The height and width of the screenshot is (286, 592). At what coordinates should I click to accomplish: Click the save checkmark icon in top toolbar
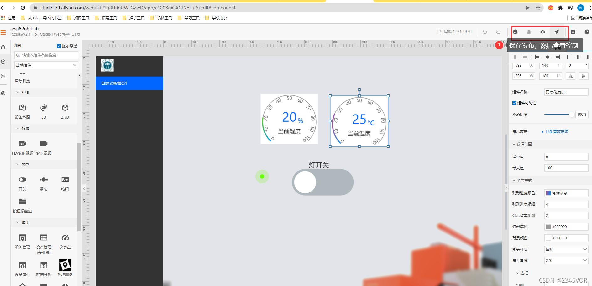point(515,32)
